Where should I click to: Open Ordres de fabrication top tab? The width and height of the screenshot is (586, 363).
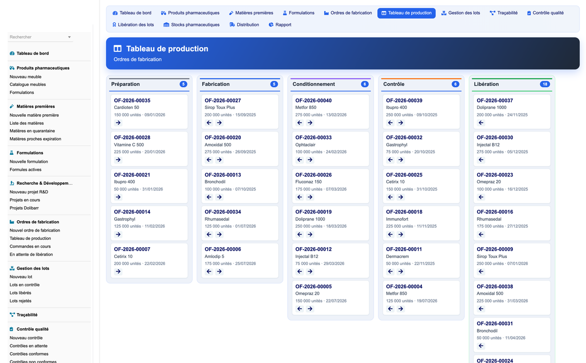pos(348,13)
